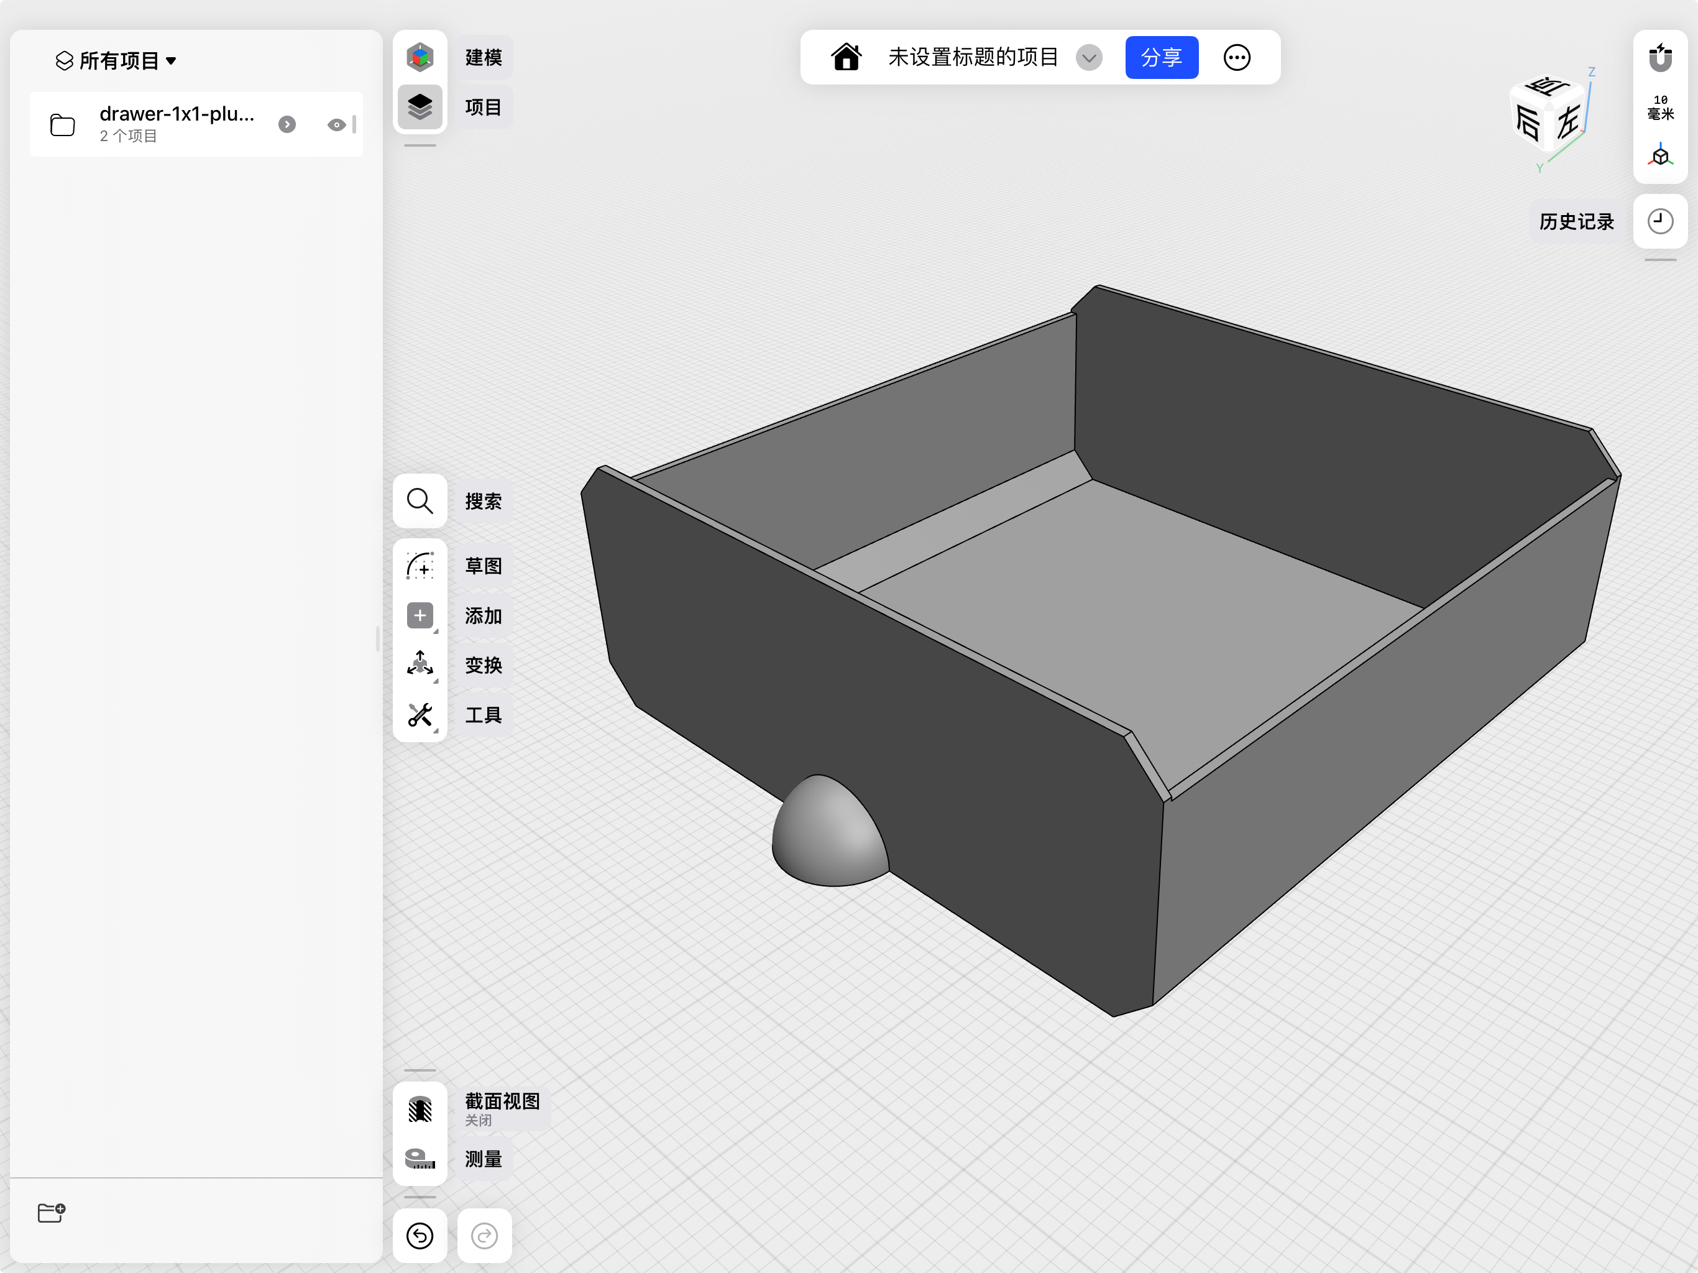
Task: Click the 未设置标题的项目 title
Action: tap(973, 57)
